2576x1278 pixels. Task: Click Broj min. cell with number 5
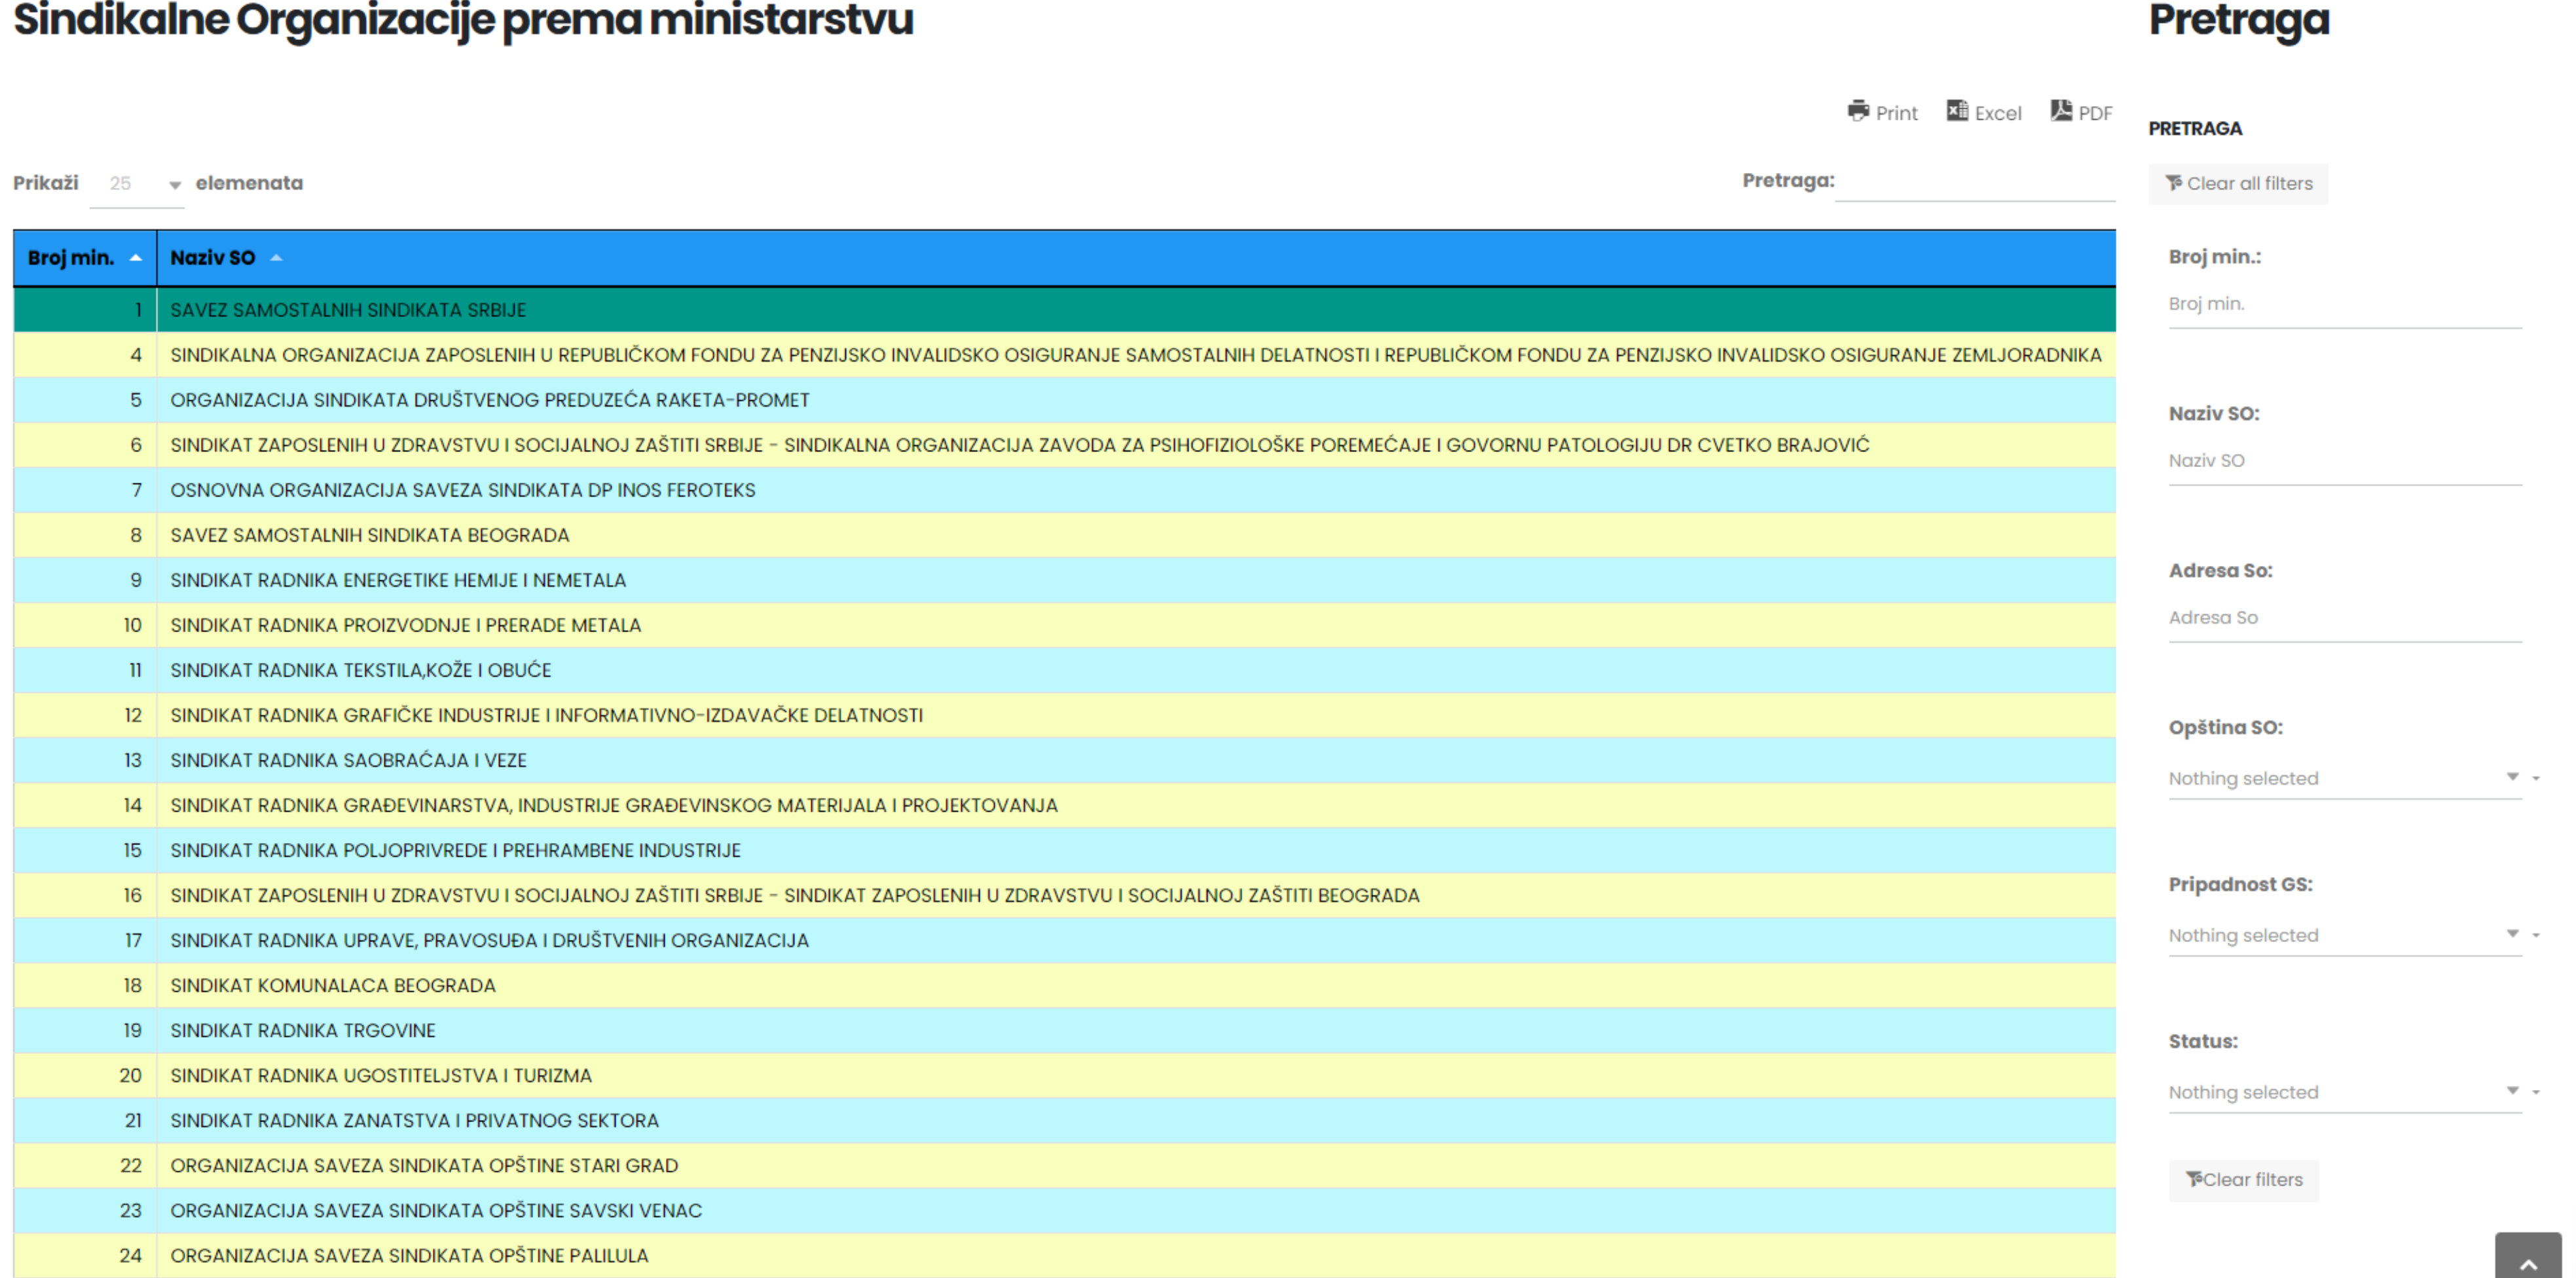click(x=85, y=400)
